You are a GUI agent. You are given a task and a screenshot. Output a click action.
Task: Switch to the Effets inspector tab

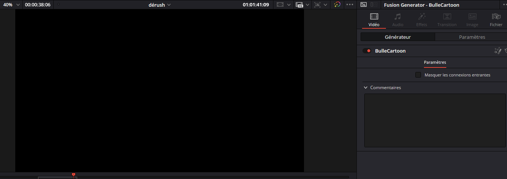pyautogui.click(x=422, y=20)
